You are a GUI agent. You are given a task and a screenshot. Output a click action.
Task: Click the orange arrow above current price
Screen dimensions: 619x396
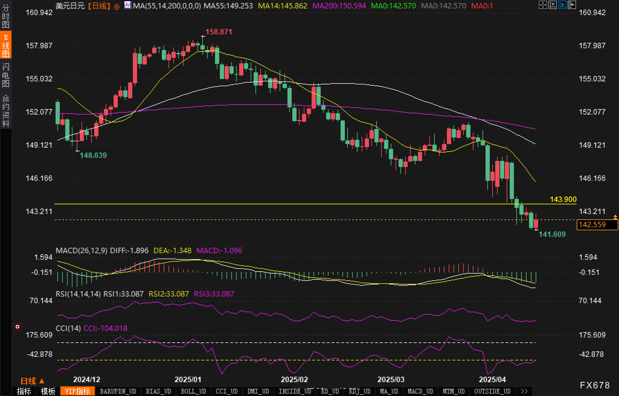click(x=615, y=217)
